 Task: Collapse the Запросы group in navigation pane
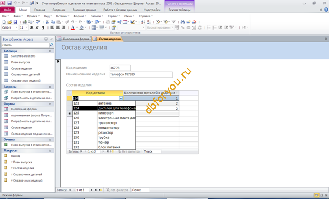[50, 87]
